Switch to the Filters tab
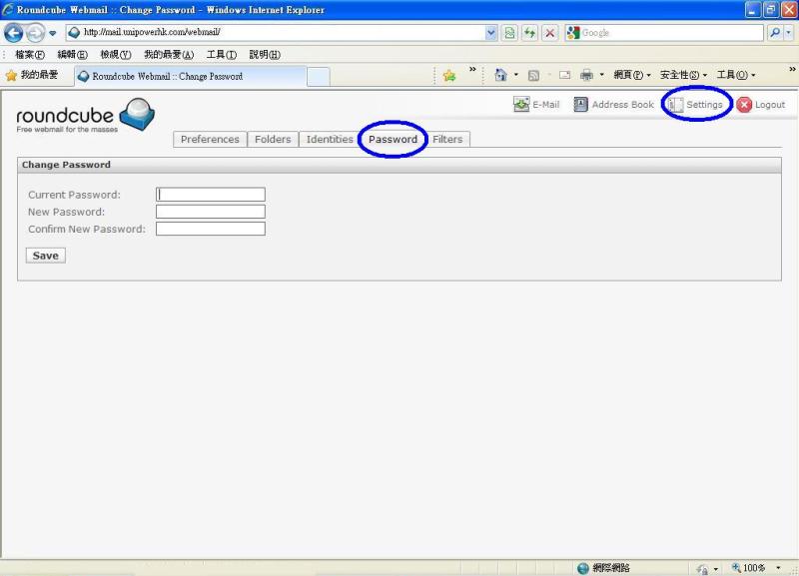Image resolution: width=799 pixels, height=576 pixels. tap(447, 139)
